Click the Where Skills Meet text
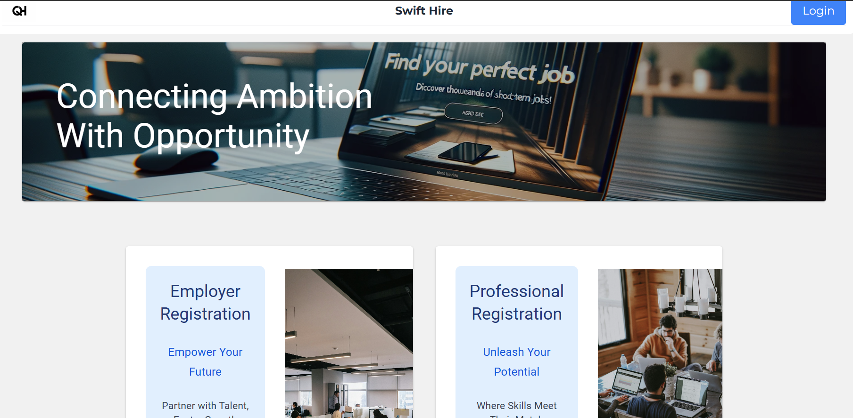 coord(516,406)
